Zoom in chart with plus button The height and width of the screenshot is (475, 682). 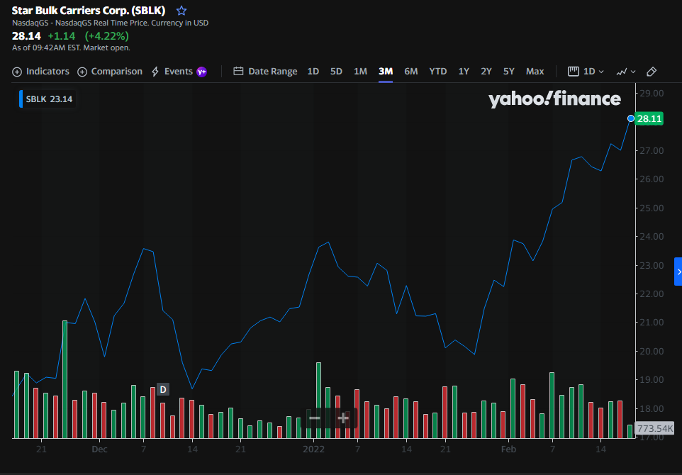point(343,418)
